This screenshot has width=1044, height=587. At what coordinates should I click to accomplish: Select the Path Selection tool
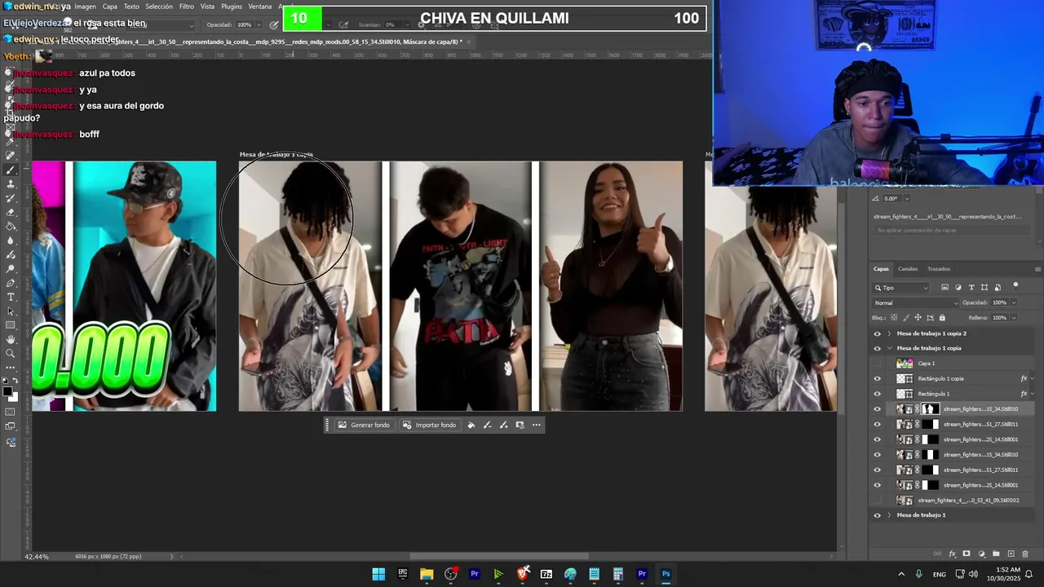(11, 311)
